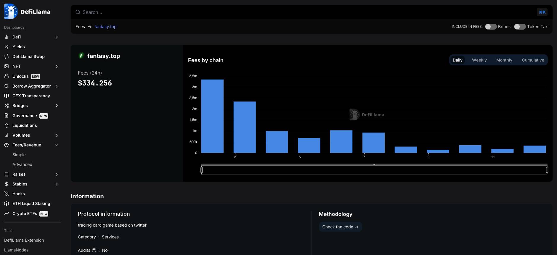Screen dimensions: 557x255
Task: Click the chart range slider top grip
Action: point(374,164)
